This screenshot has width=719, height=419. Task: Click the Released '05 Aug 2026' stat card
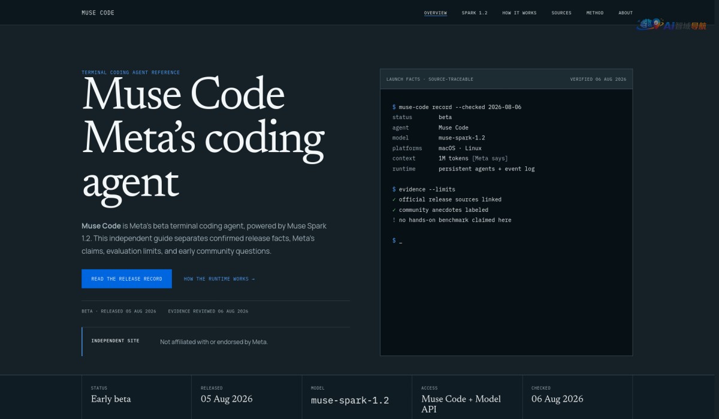247,397
